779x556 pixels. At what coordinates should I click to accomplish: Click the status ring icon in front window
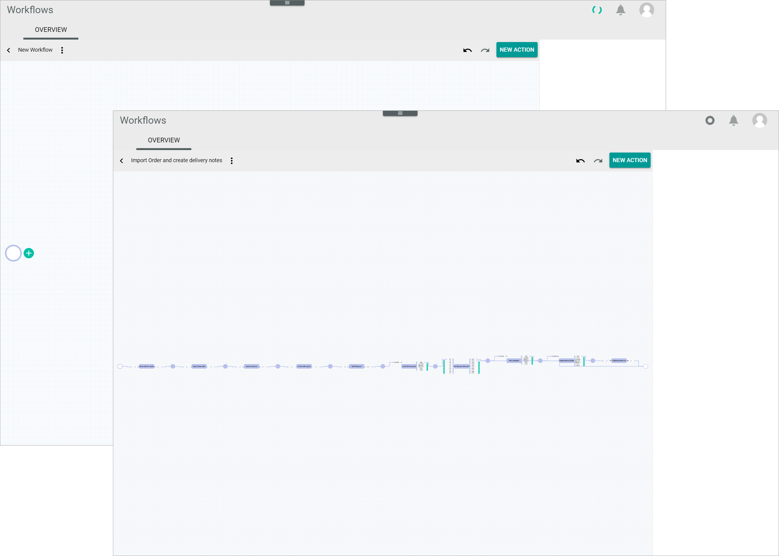(x=710, y=120)
